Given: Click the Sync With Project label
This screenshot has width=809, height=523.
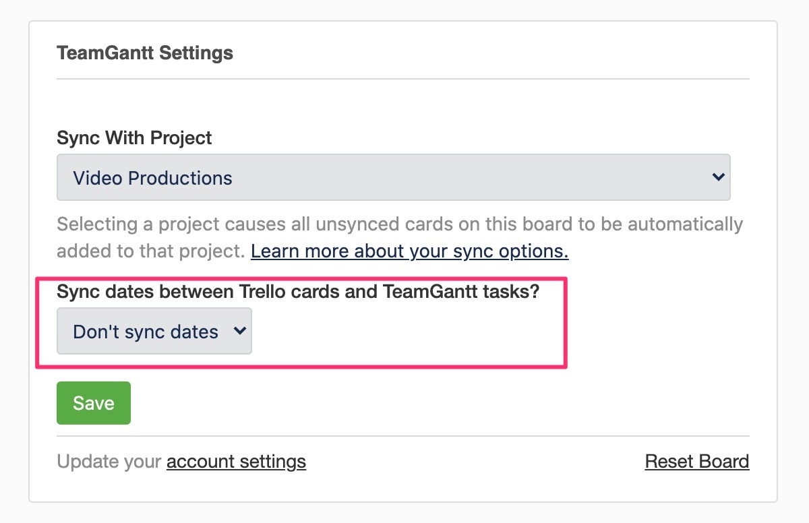Looking at the screenshot, I should (134, 138).
